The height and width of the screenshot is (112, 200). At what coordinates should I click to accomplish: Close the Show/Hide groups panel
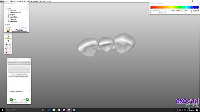click(28, 4)
